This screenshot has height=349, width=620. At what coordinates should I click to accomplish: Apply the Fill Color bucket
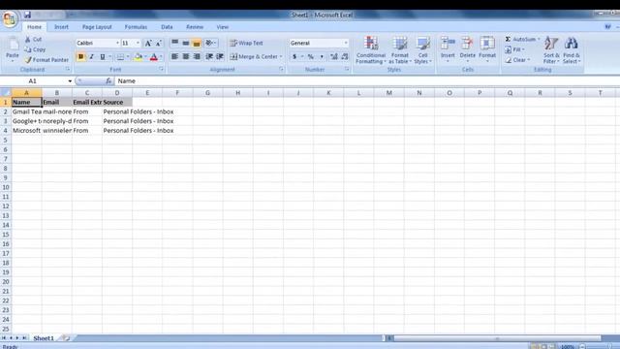click(x=138, y=57)
